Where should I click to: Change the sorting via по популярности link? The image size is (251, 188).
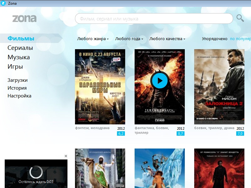point(240,39)
